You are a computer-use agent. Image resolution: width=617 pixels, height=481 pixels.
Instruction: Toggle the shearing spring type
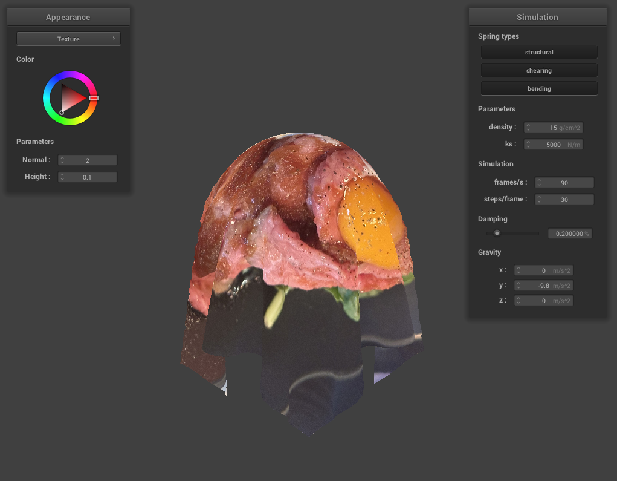coord(539,70)
